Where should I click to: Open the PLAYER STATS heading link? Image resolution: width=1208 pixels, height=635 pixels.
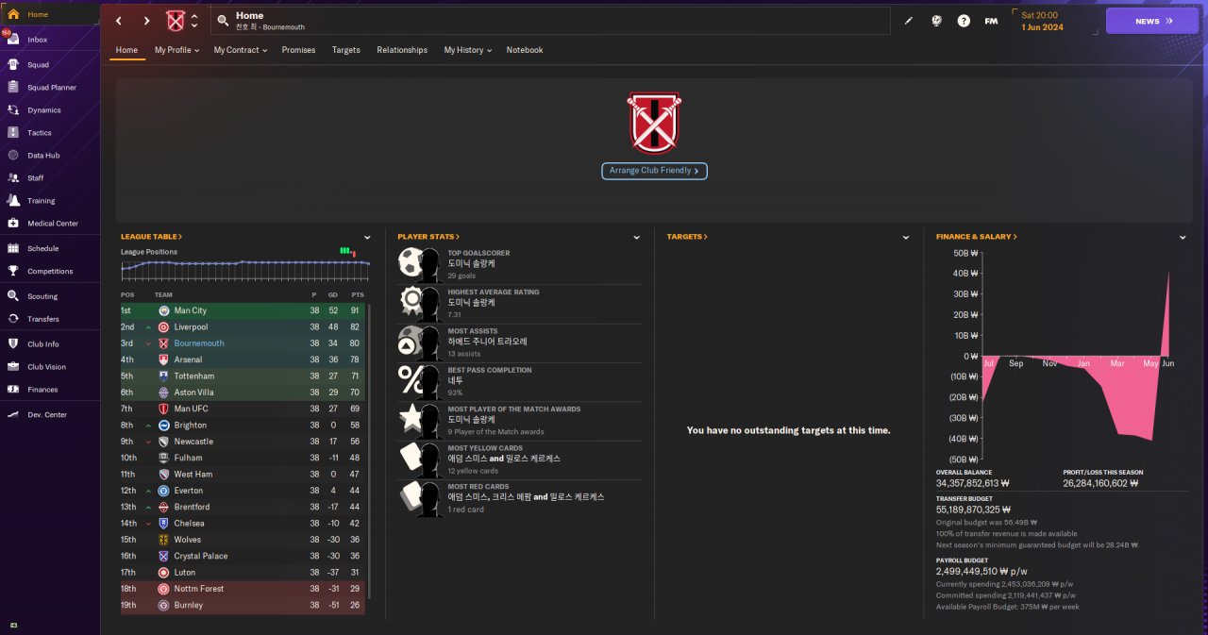[428, 237]
